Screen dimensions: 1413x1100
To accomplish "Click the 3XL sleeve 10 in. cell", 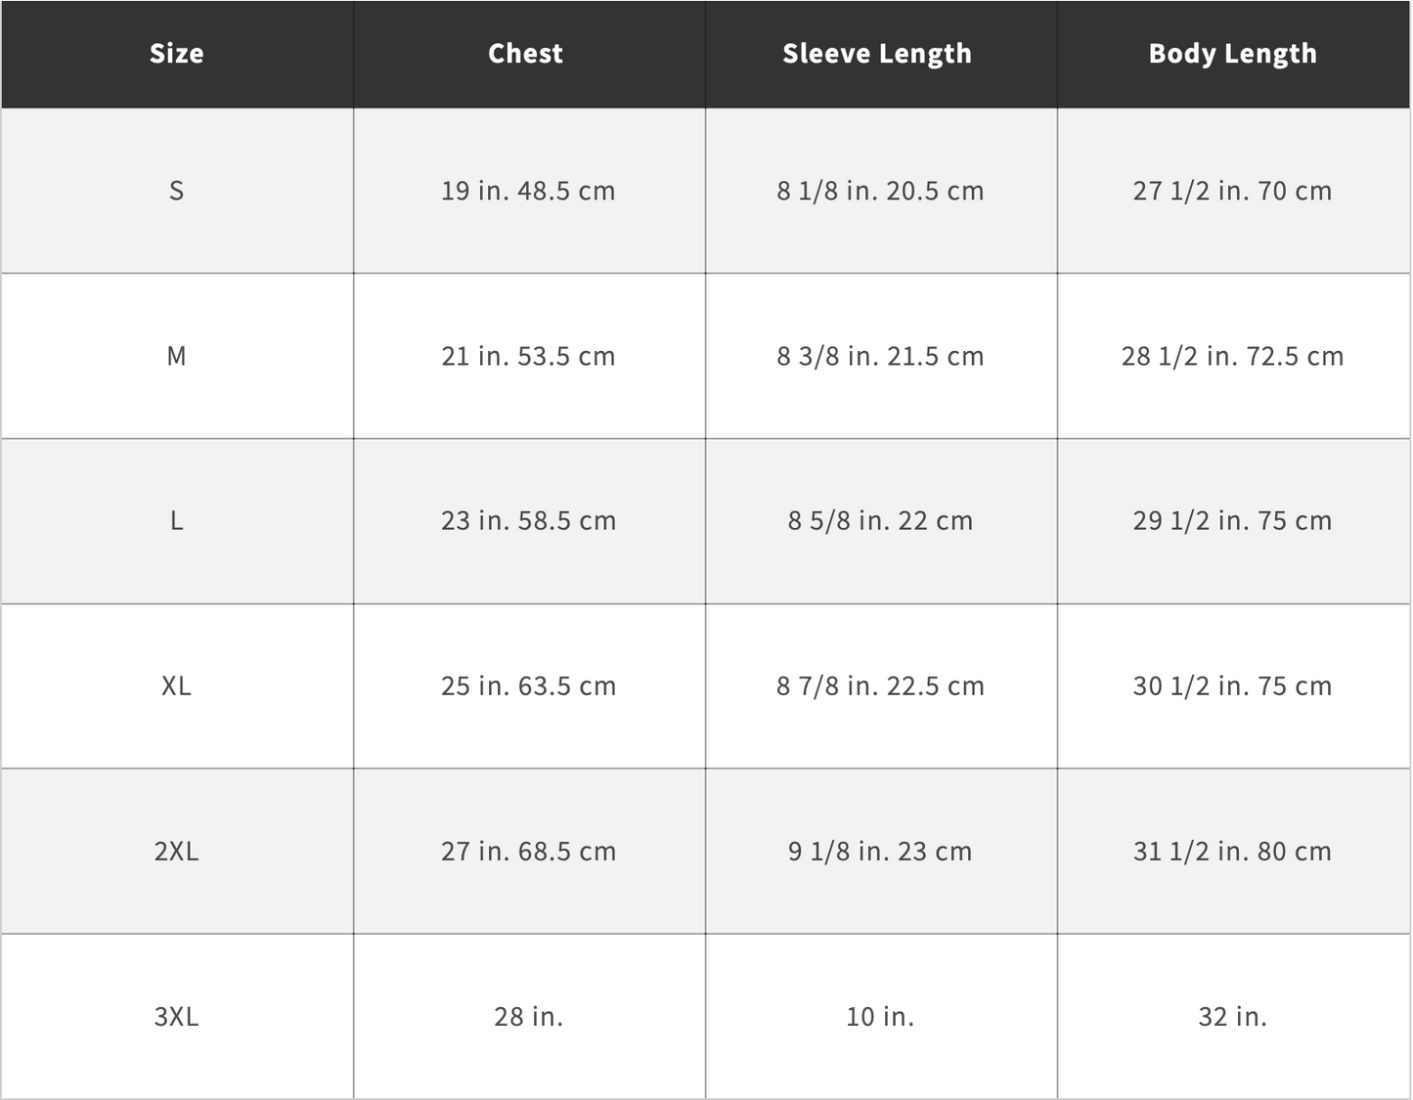I will coord(880,1017).
